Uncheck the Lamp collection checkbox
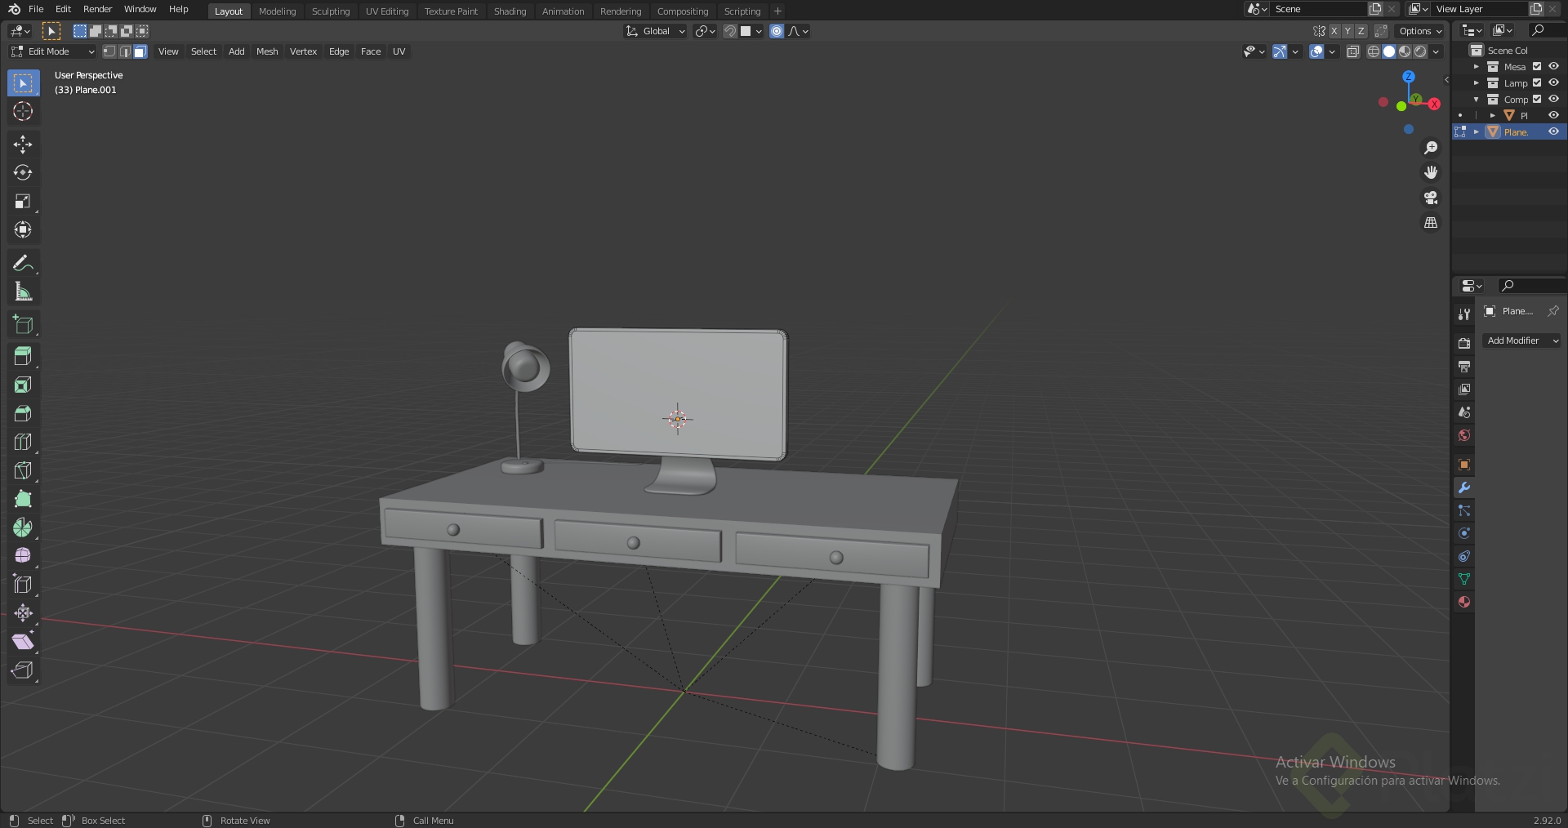 coord(1537,83)
